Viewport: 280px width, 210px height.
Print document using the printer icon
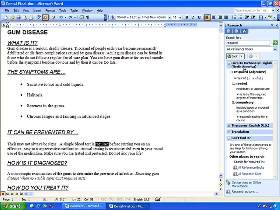[31, 17]
